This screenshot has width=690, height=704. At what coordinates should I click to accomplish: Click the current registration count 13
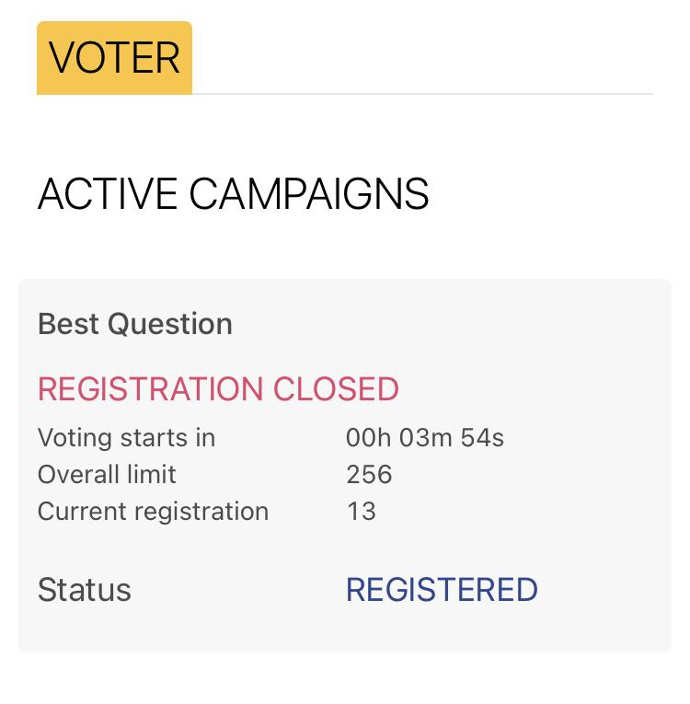pyautogui.click(x=361, y=511)
